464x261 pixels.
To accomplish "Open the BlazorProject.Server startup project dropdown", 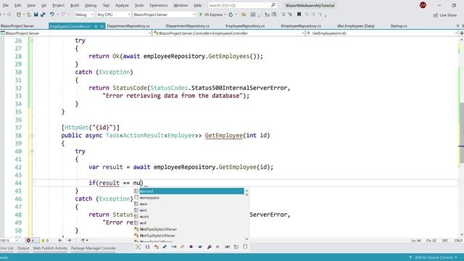I will 165,14.
